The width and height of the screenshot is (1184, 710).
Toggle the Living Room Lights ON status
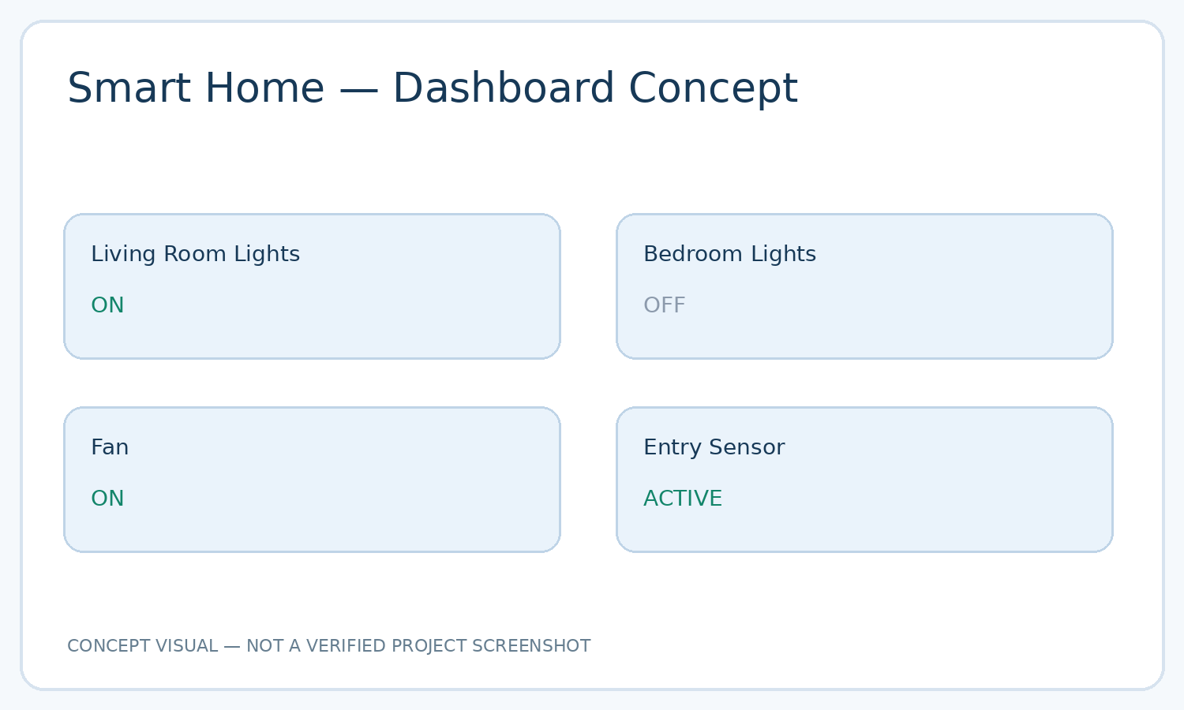pyautogui.click(x=107, y=305)
